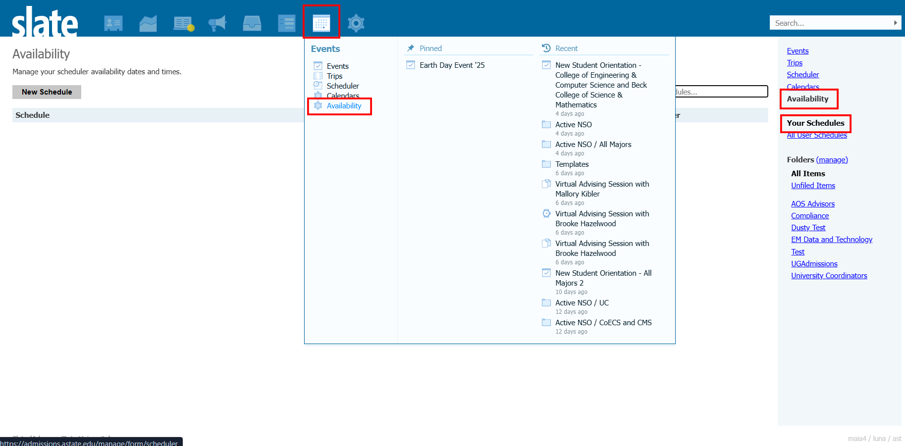The width and height of the screenshot is (905, 446).
Task: Open the Events calendar icon
Action: [321, 23]
